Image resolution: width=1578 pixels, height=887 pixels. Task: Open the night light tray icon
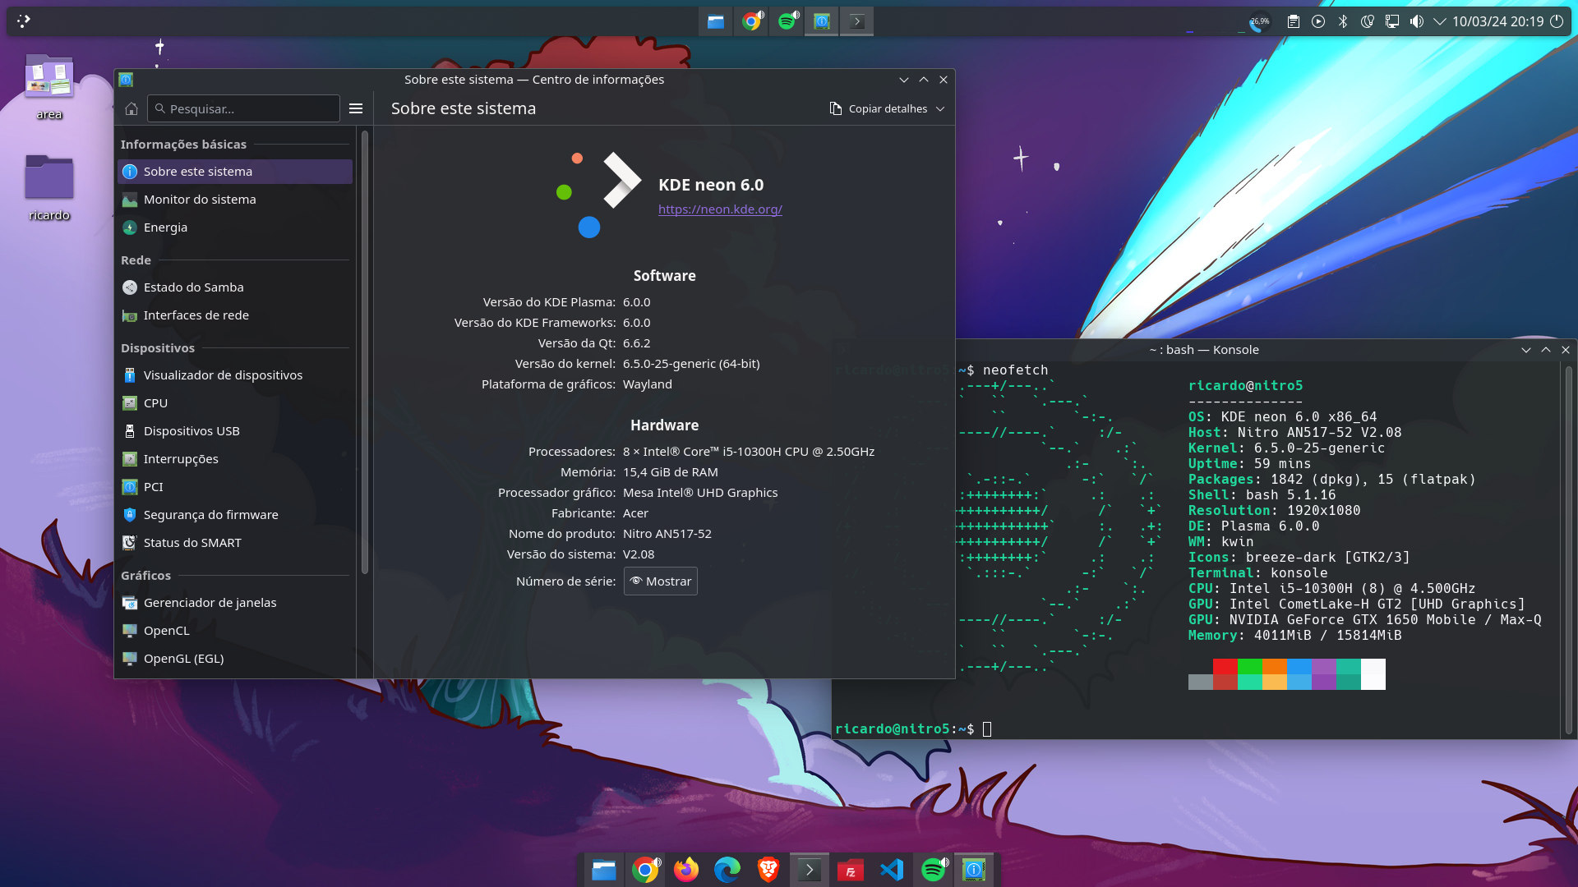pos(1368,21)
